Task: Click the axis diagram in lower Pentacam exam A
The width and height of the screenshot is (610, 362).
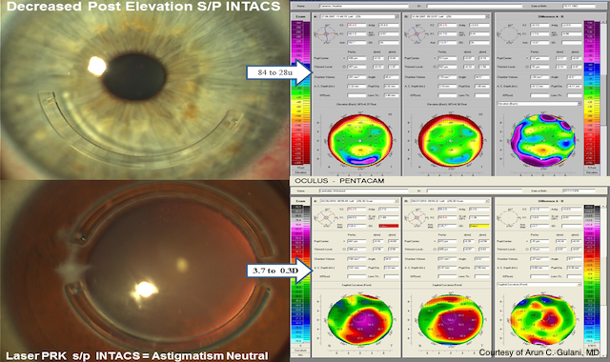Action: (x=326, y=218)
